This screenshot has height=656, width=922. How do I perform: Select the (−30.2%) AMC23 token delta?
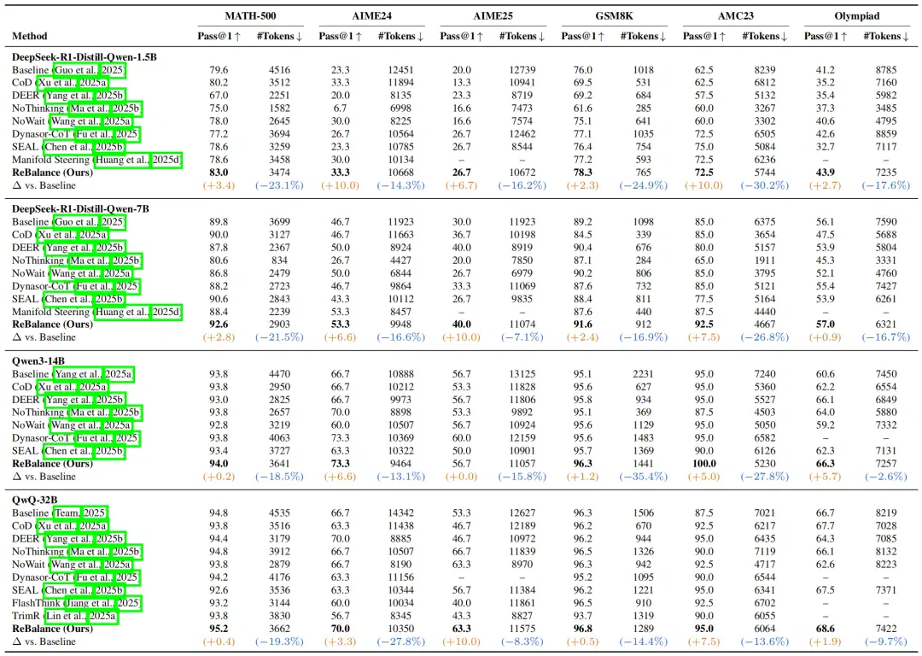point(765,185)
